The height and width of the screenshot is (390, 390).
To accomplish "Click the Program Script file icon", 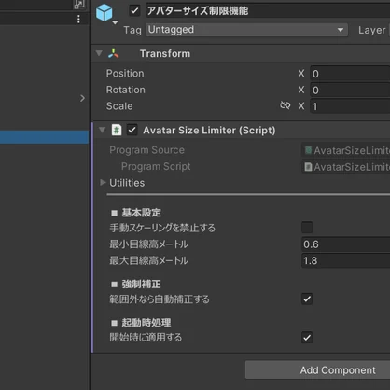I will tap(308, 167).
